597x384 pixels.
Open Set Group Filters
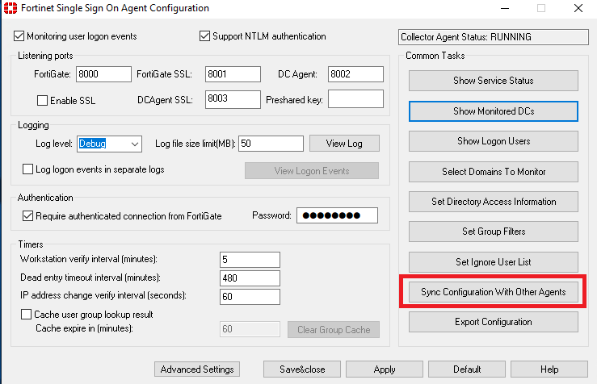point(494,232)
